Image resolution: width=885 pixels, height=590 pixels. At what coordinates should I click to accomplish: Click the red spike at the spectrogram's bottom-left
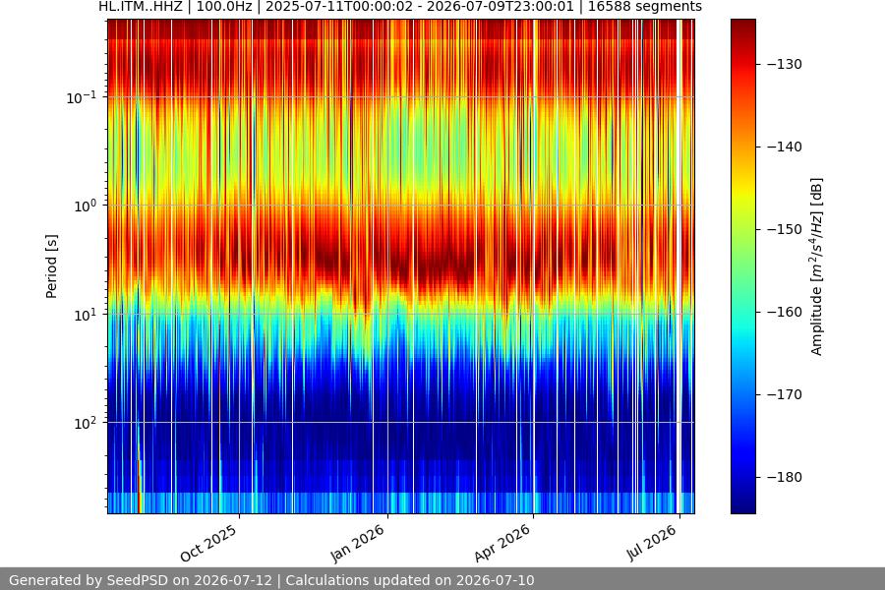[x=140, y=486]
